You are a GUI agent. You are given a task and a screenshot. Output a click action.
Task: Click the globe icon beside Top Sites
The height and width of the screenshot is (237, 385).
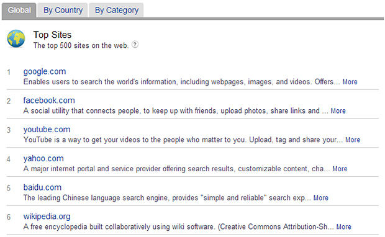tap(16, 38)
